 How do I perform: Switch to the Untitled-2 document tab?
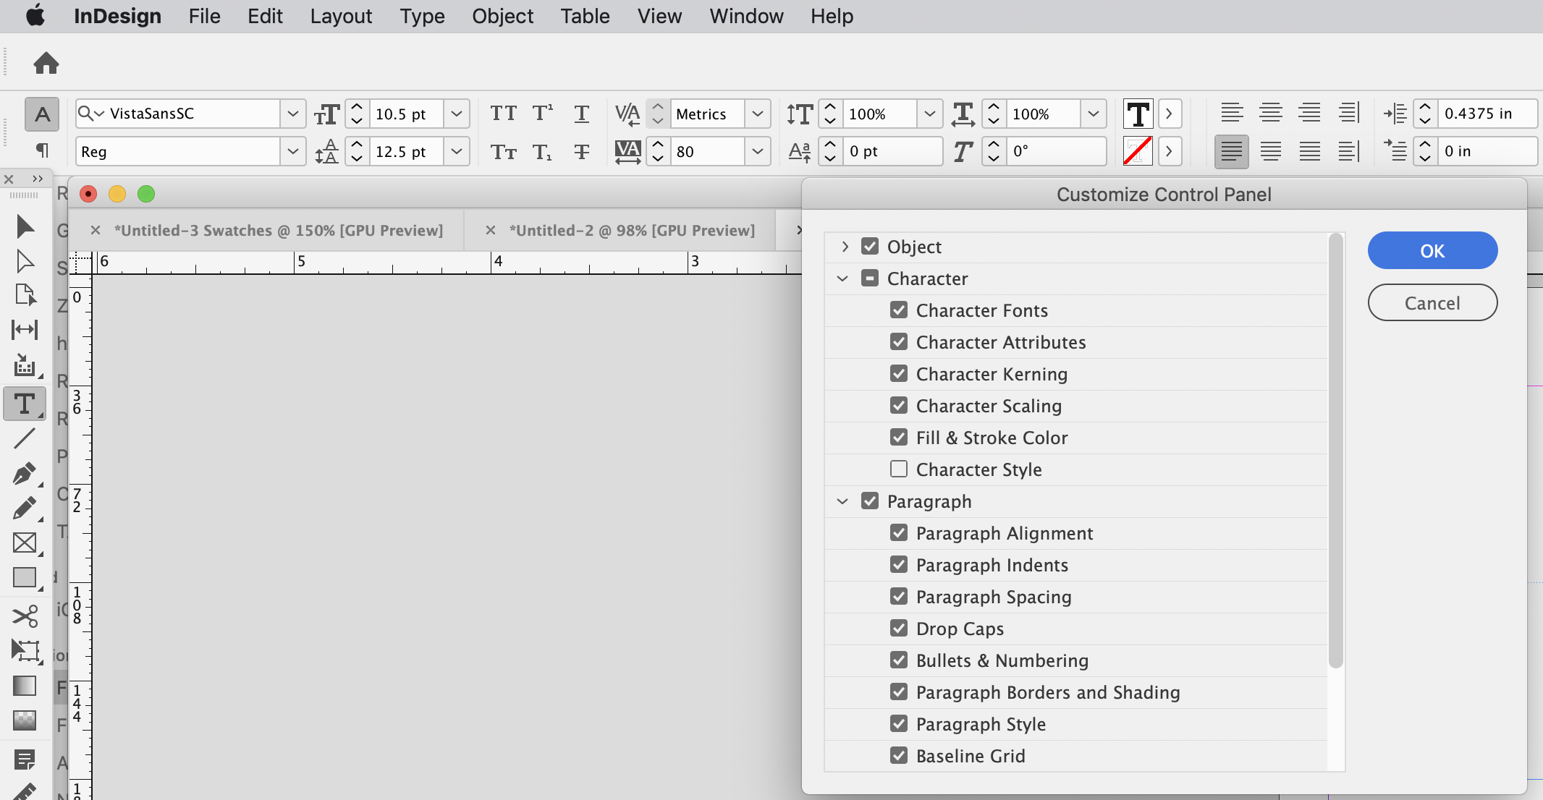click(631, 230)
